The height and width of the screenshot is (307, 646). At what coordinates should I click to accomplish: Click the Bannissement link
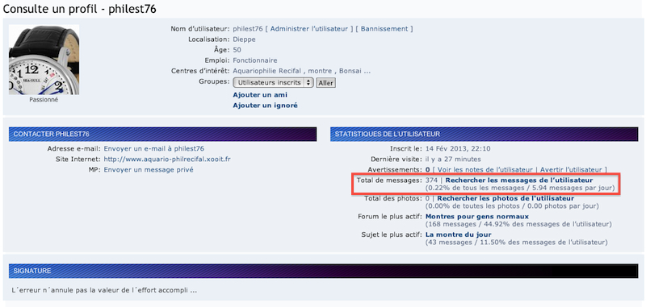[x=384, y=29]
